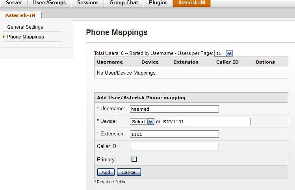Viewport: 295px width, 190px height.
Task: Click the Cancel button
Action: point(129,172)
